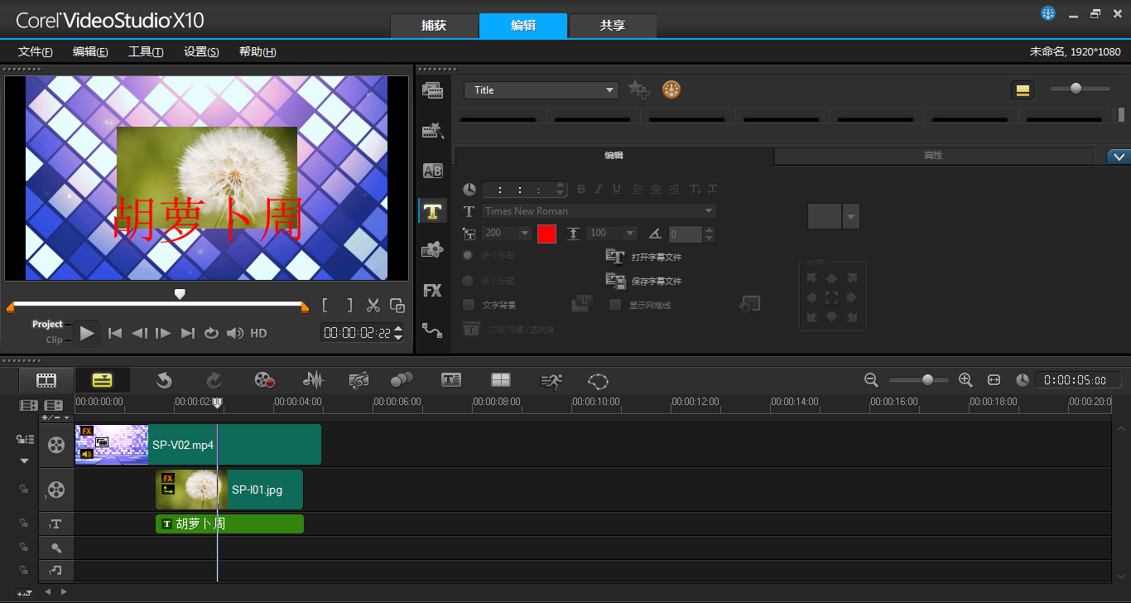Image resolution: width=1131 pixels, height=603 pixels.
Task: Zoom out on the timeline
Action: (871, 379)
